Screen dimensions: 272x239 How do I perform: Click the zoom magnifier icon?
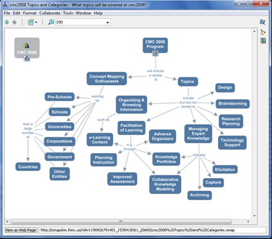coord(51,22)
